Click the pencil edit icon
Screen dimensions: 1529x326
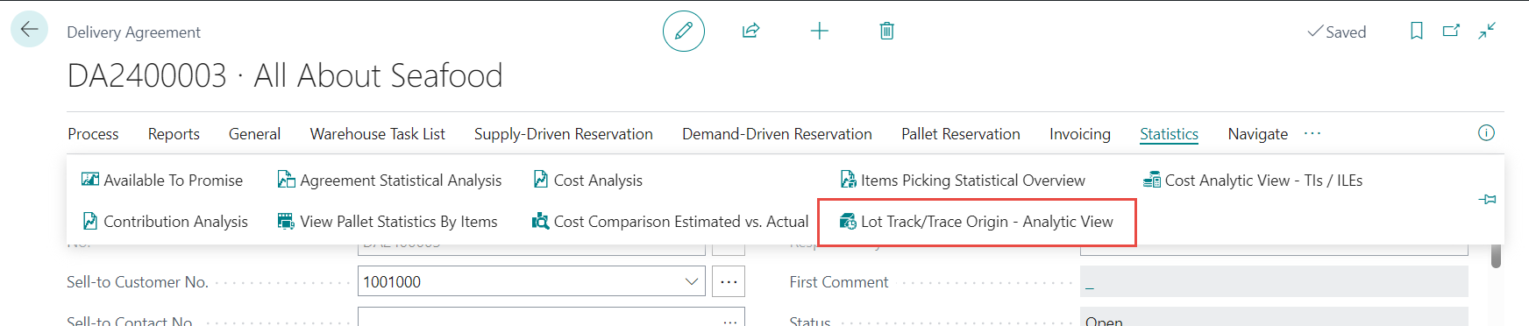684,31
